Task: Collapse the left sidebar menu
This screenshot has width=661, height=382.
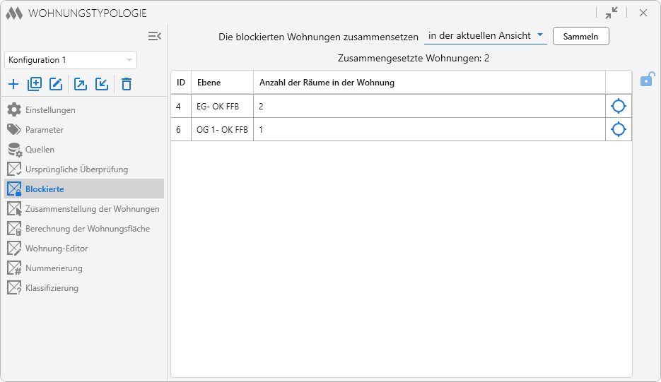Action: point(154,36)
